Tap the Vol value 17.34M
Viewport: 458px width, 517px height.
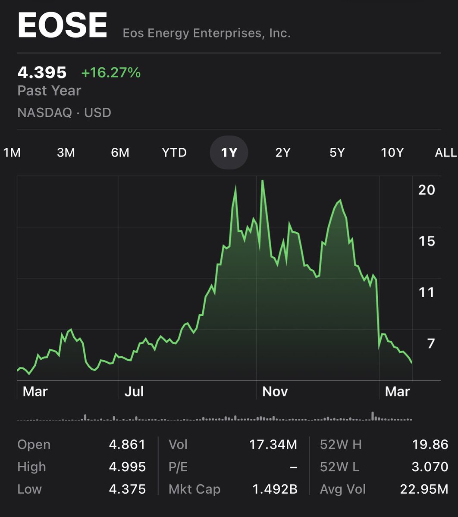tap(273, 444)
